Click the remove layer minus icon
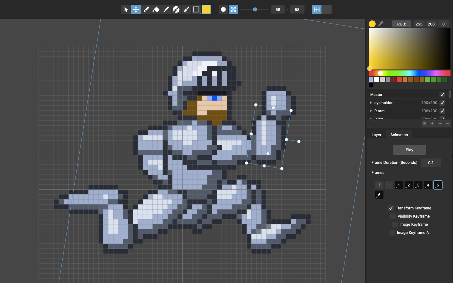The image size is (453, 283). [448, 123]
